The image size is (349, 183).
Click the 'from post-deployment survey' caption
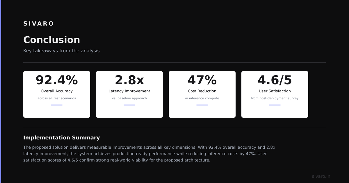pos(275,98)
